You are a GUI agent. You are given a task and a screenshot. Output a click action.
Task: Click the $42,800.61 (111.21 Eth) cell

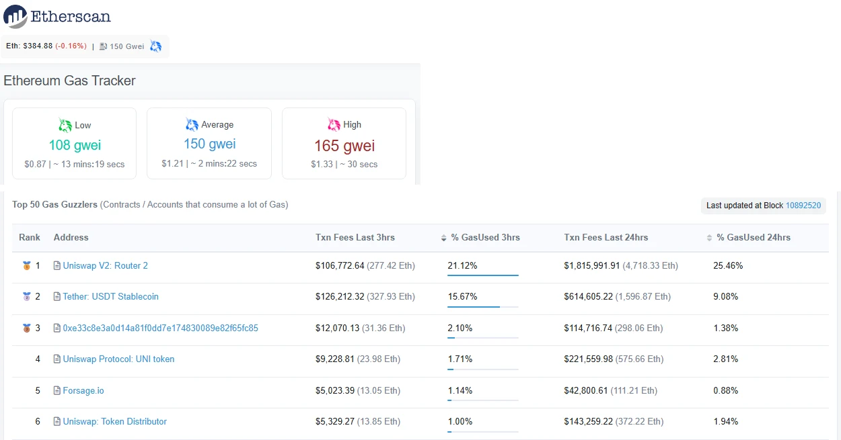(x=611, y=391)
